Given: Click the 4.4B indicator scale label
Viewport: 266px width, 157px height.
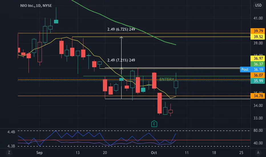Looking at the screenshot, I should pos(11,132).
